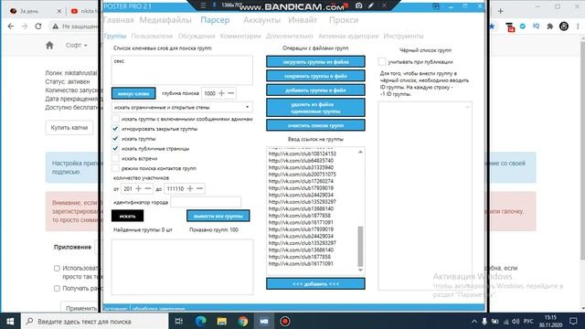Uncheck the search groups checkbox

click(x=116, y=138)
